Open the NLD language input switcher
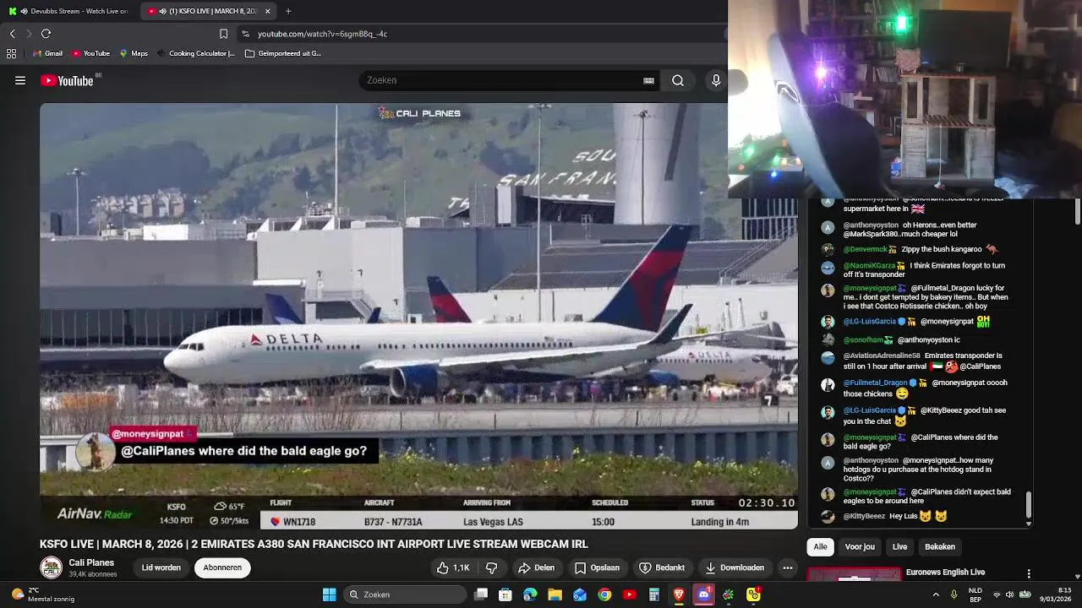This screenshot has height=608, width=1082. [x=975, y=594]
